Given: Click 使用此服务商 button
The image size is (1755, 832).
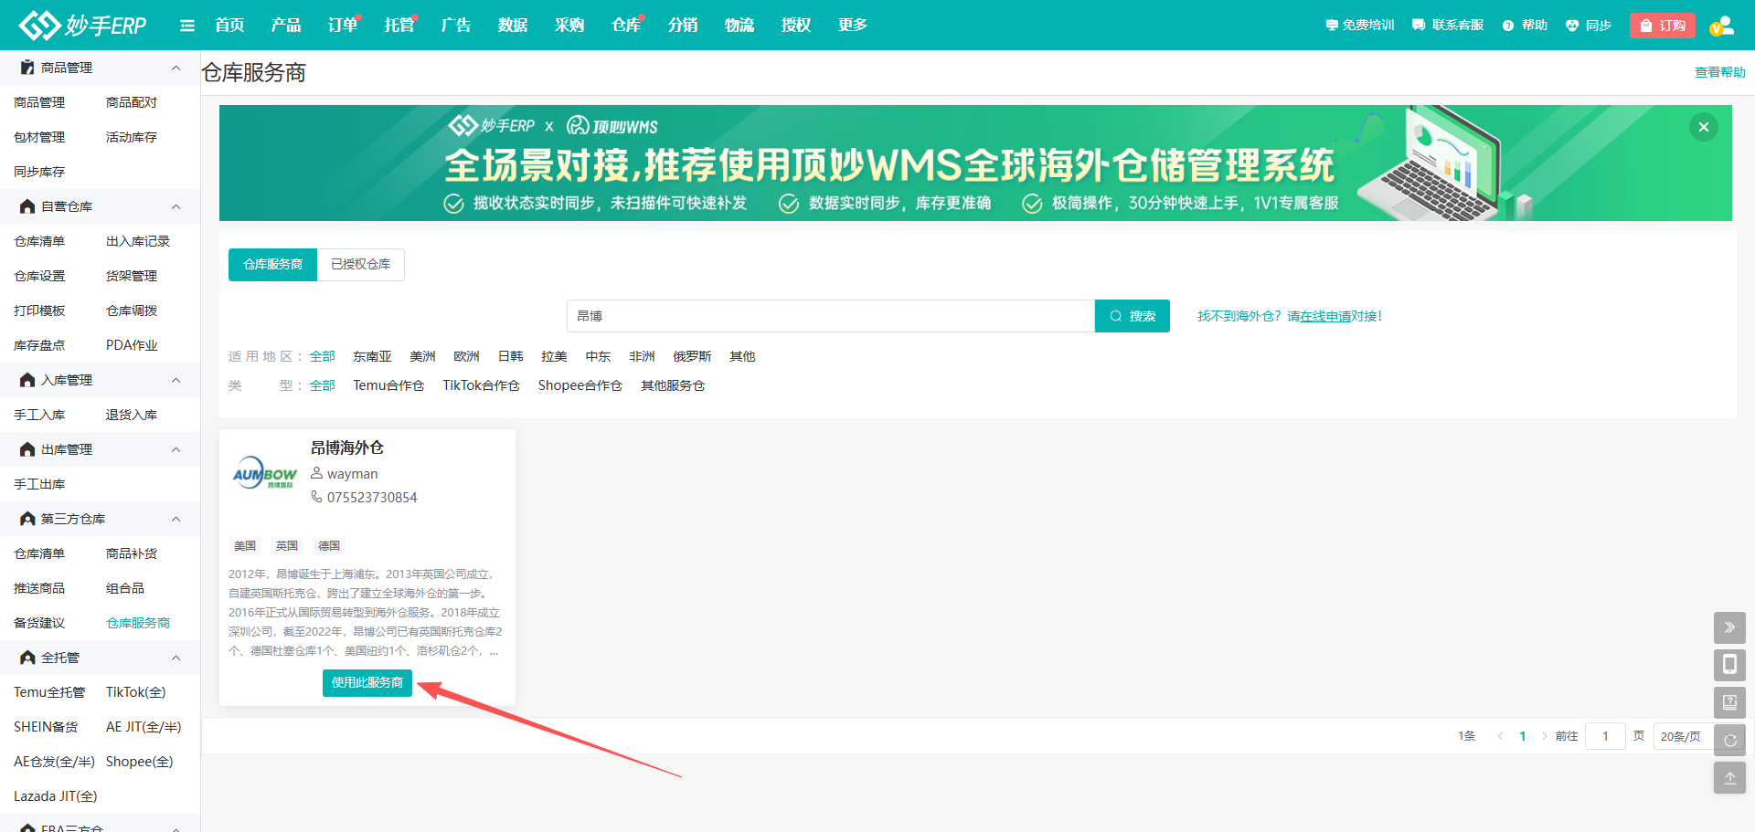Looking at the screenshot, I should (367, 683).
